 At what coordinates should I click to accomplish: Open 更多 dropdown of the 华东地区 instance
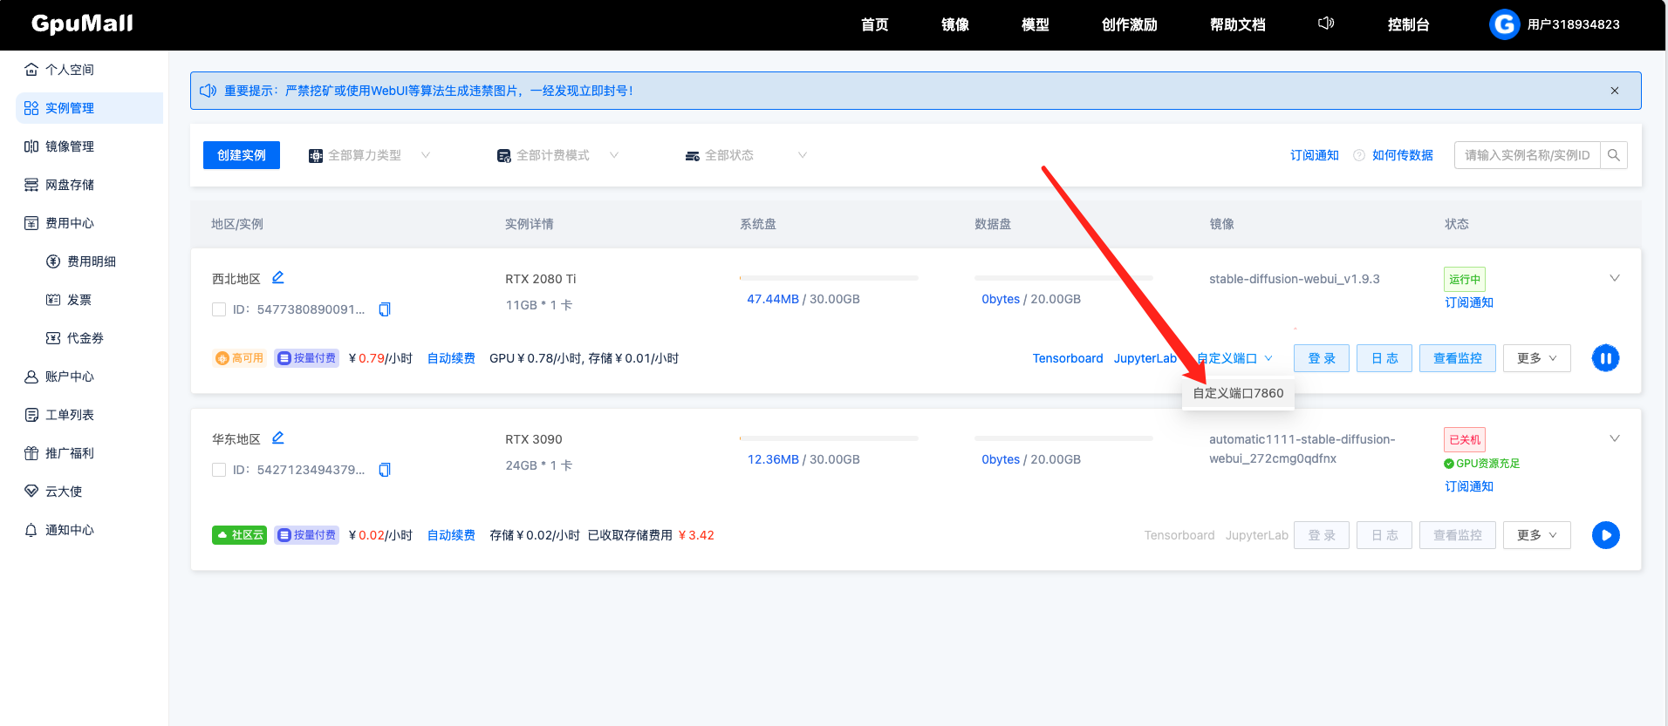point(1537,535)
